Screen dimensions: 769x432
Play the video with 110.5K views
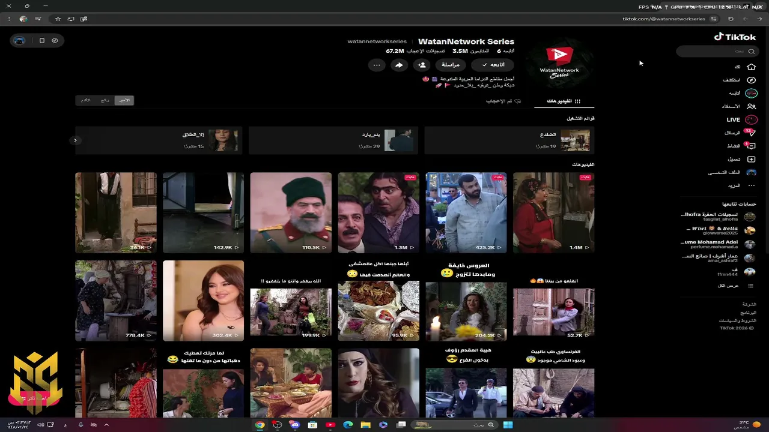tap(291, 213)
